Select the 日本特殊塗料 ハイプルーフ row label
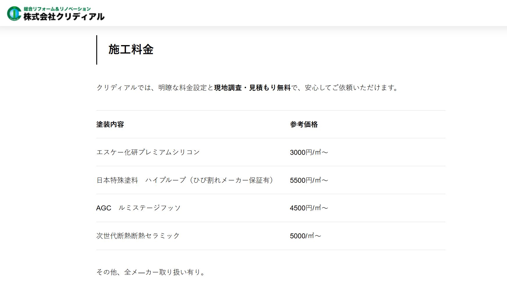 tap(185, 180)
